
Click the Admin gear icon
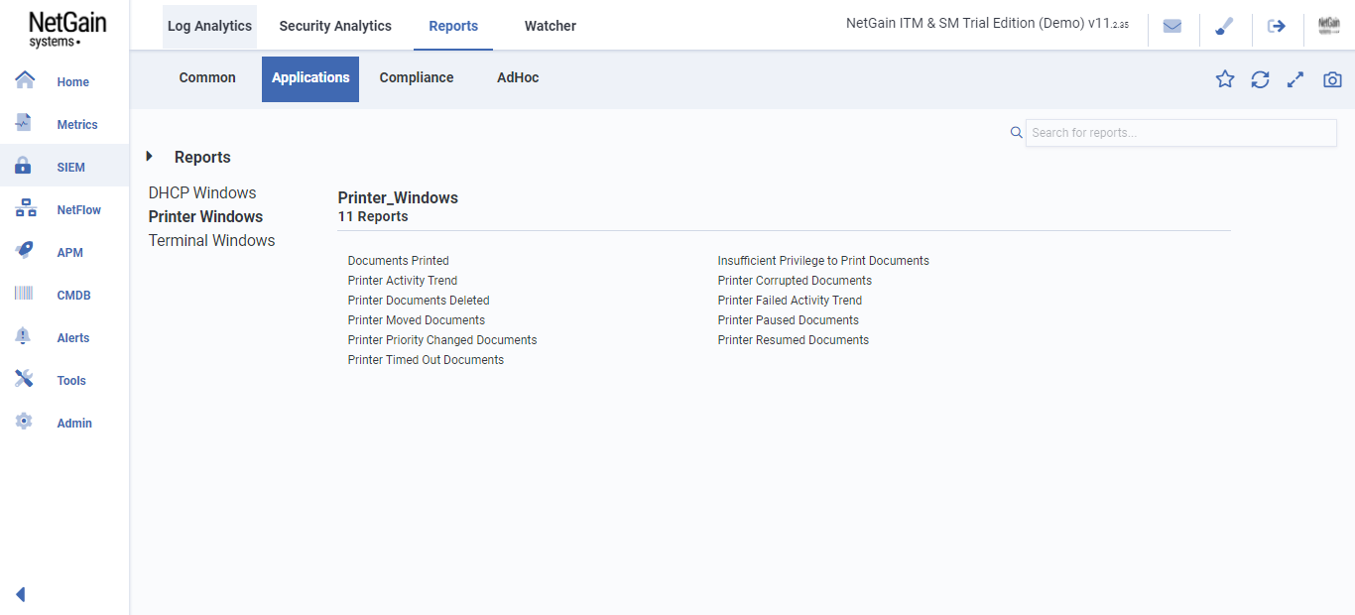tap(24, 421)
